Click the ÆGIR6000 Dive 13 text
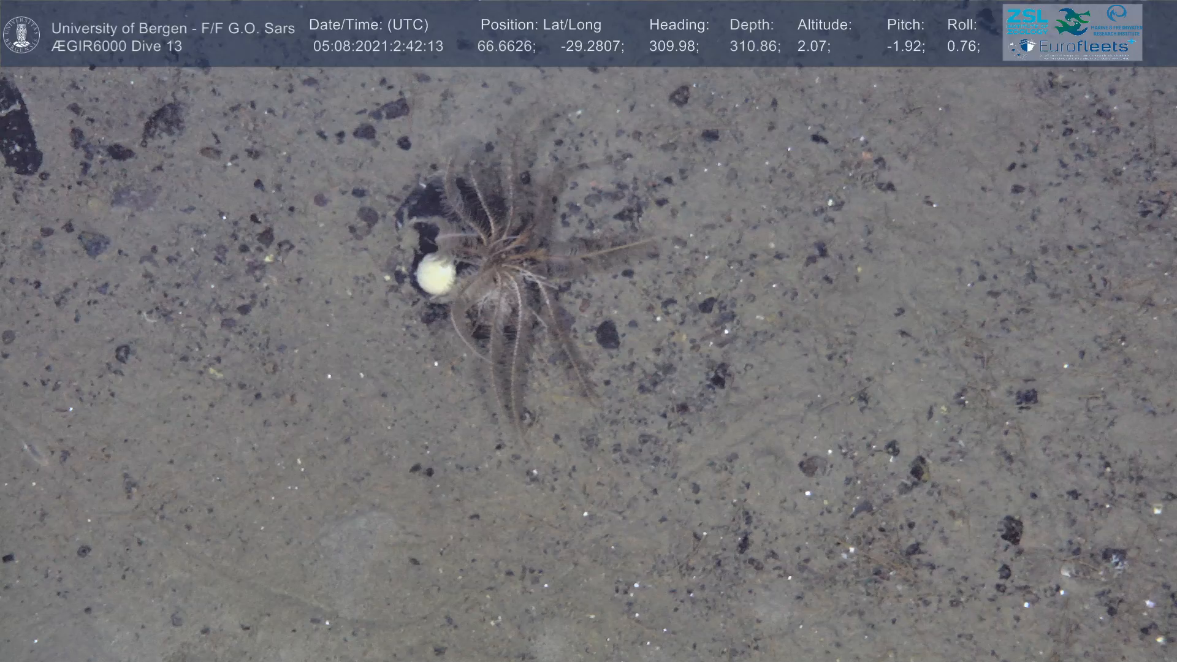Image resolution: width=1177 pixels, height=662 pixels. pyautogui.click(x=116, y=47)
